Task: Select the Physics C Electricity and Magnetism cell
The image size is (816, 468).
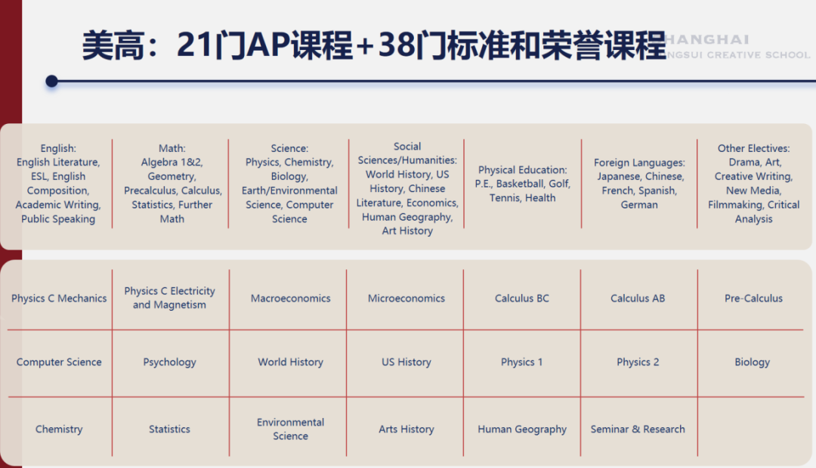Action: click(169, 298)
